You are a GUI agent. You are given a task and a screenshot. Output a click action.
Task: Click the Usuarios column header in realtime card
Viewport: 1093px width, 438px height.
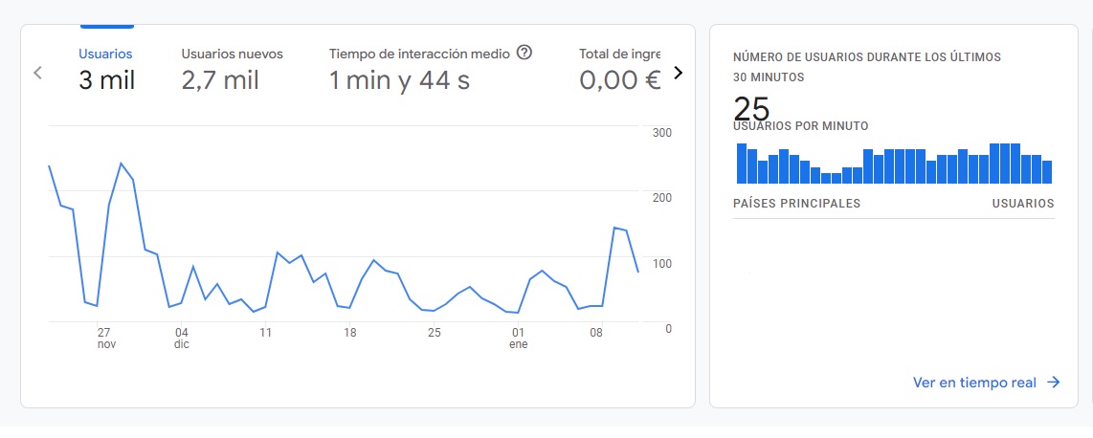1022,204
